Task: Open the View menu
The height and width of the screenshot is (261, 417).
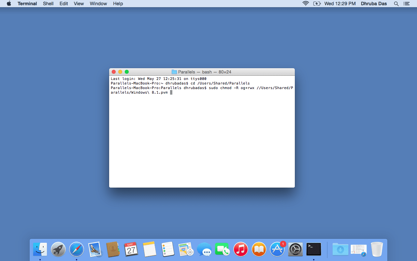Action: [x=79, y=4]
